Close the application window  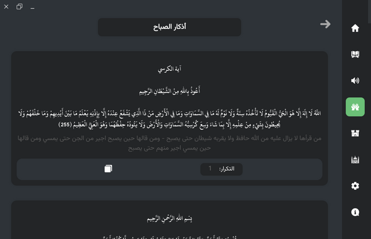coord(6,7)
